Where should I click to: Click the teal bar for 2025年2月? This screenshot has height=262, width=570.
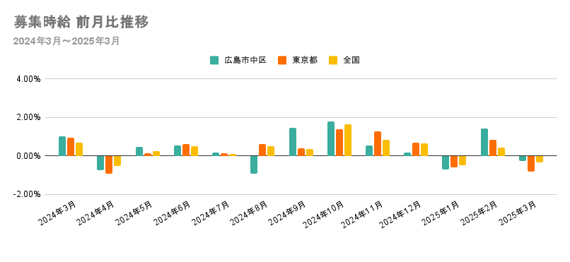(x=484, y=142)
